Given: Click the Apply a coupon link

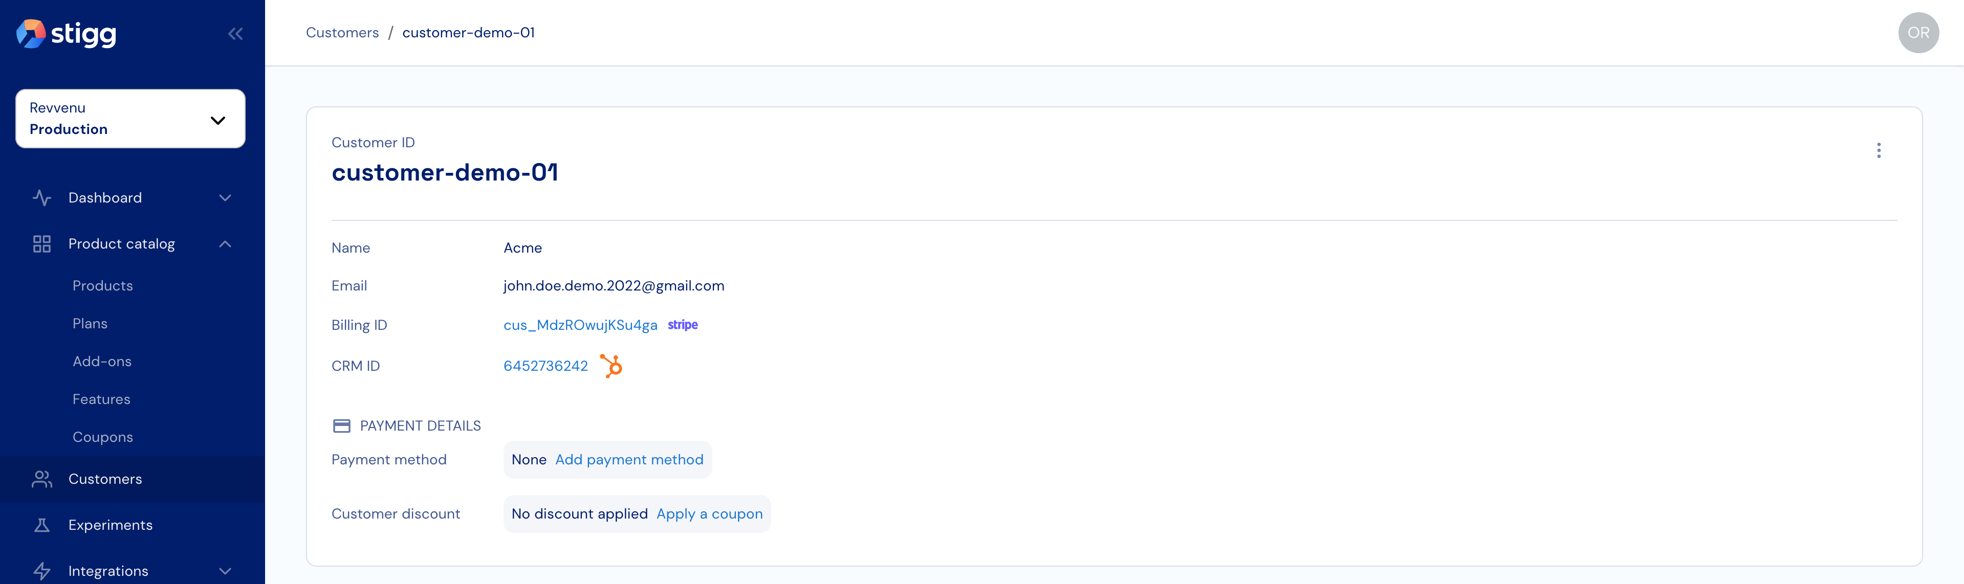Looking at the screenshot, I should coord(709,514).
